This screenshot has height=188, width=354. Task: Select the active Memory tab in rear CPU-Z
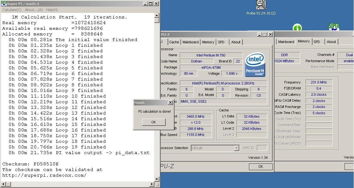click(x=304, y=41)
